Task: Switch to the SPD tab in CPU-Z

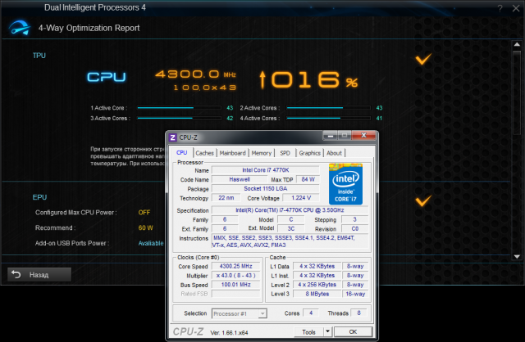Action: point(285,153)
